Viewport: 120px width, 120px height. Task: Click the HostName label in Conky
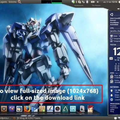[x=114, y=22]
